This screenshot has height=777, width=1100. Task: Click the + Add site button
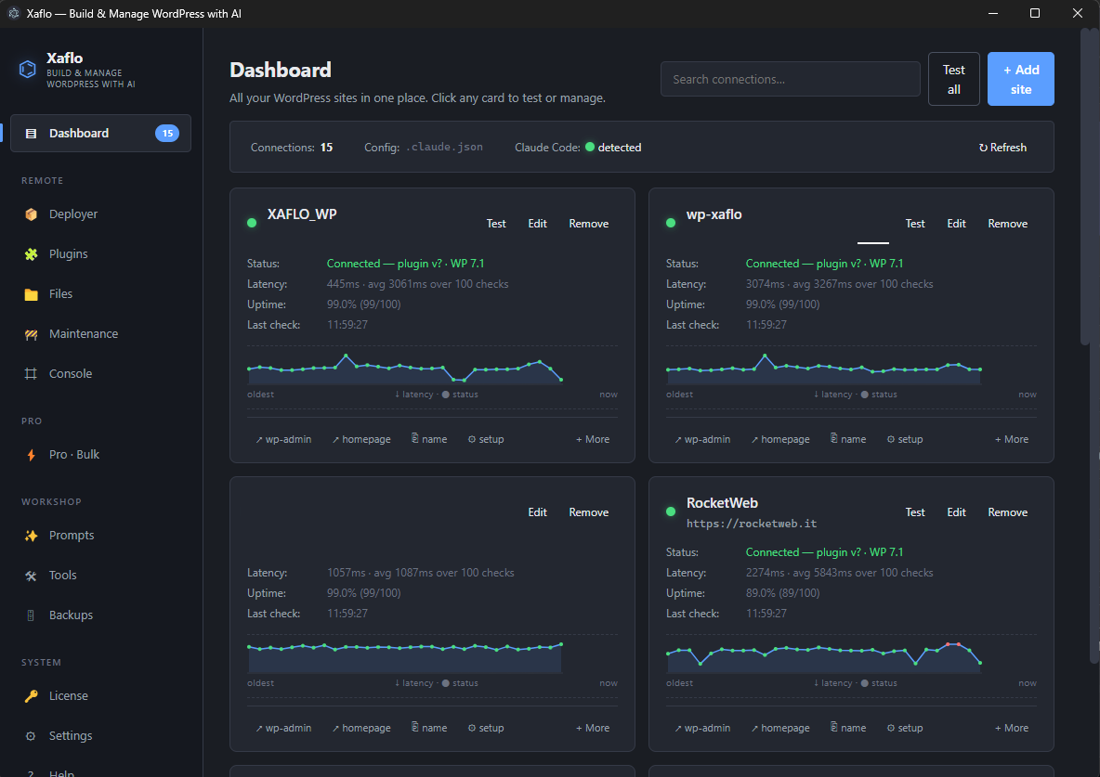1021,79
